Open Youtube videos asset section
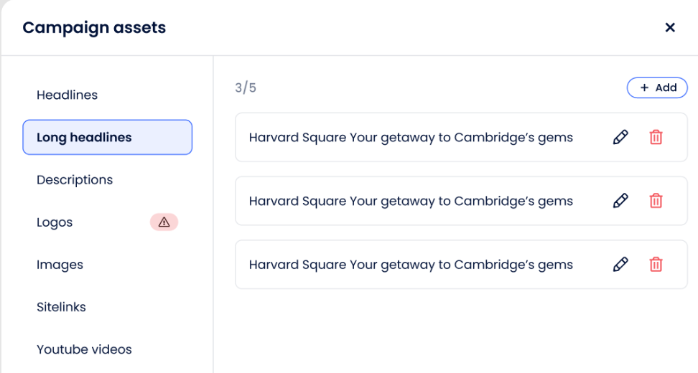This screenshot has width=698, height=373. click(84, 350)
